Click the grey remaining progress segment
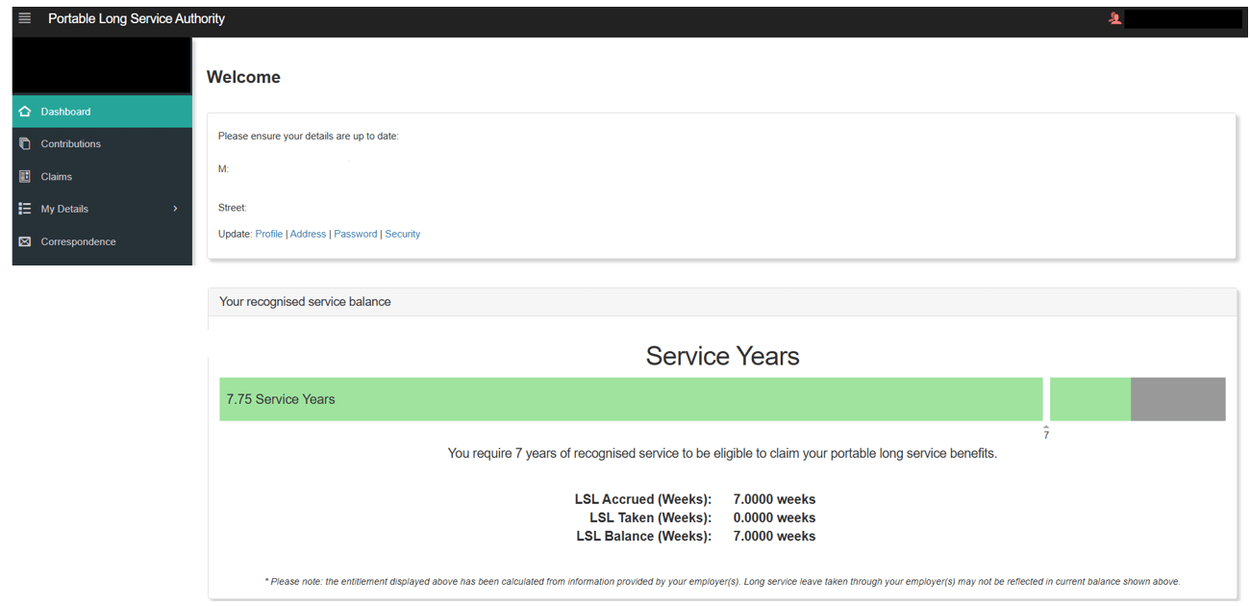The height and width of the screenshot is (606, 1250). coord(1178,399)
